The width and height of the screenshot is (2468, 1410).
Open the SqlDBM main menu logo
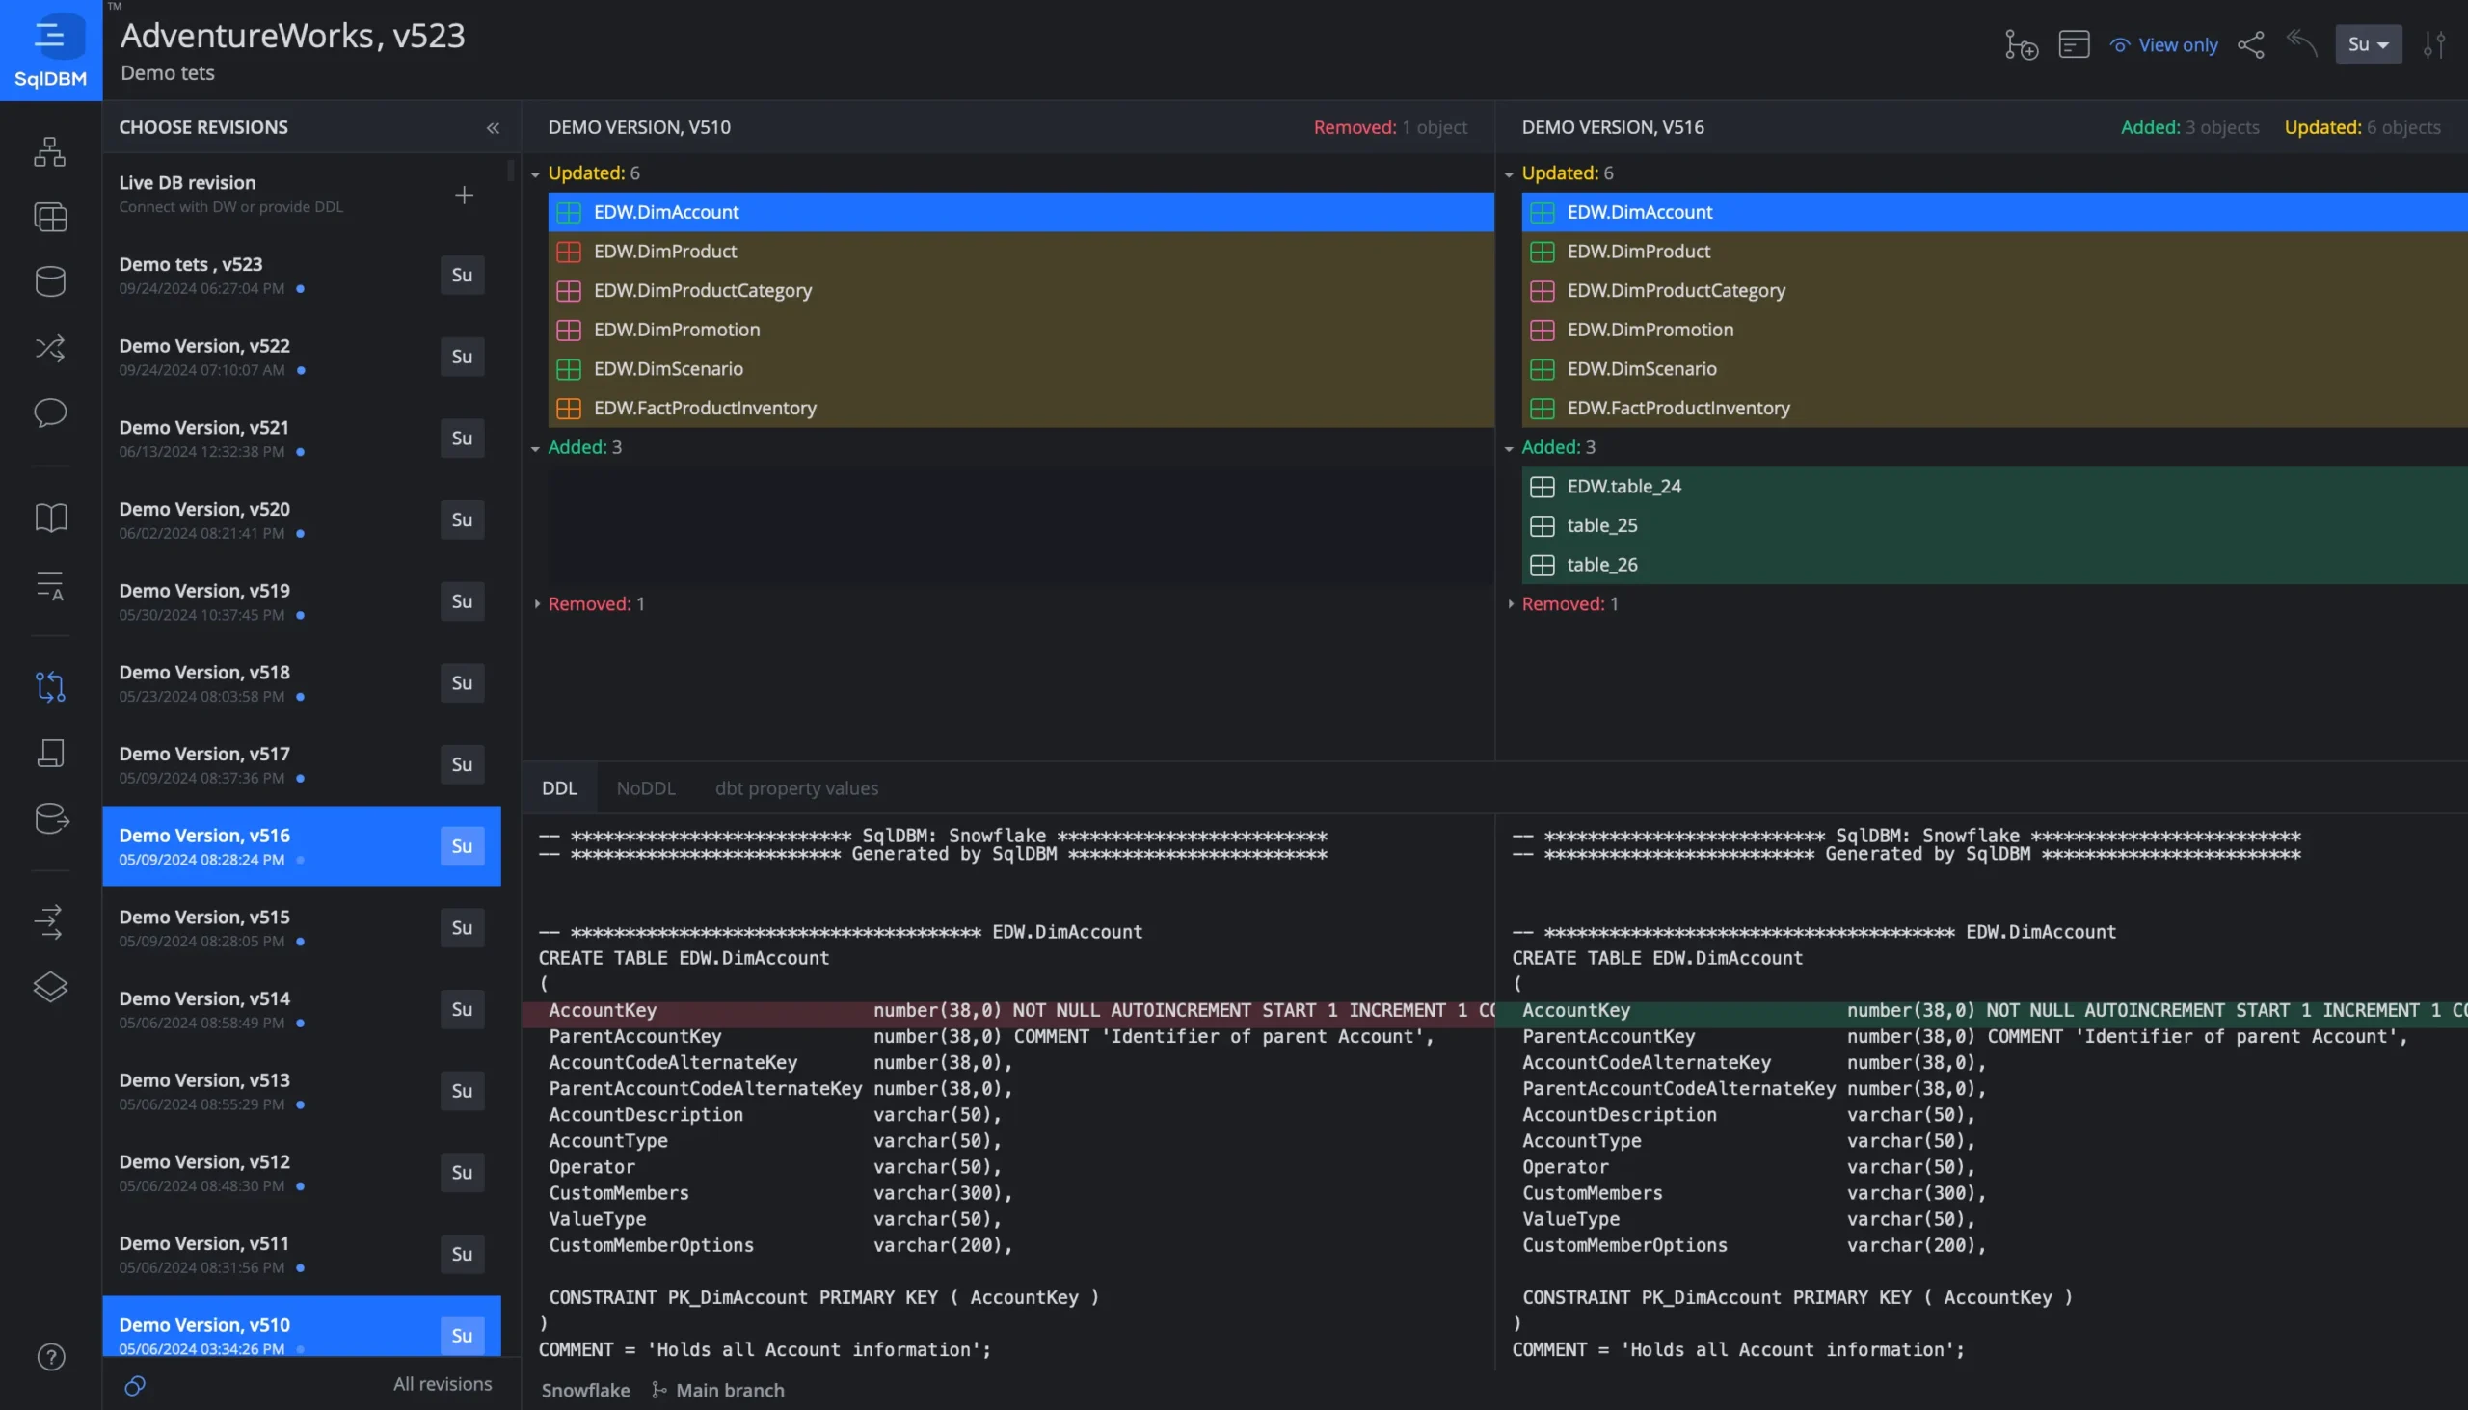click(x=50, y=50)
